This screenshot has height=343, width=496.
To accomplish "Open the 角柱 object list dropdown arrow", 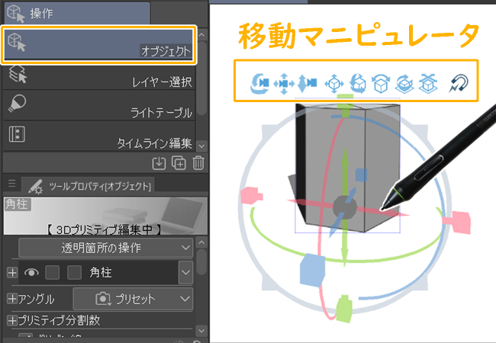I will point(185,272).
